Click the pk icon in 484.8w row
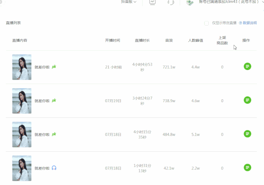The width and height of the screenshot is (264, 185). tap(54, 134)
